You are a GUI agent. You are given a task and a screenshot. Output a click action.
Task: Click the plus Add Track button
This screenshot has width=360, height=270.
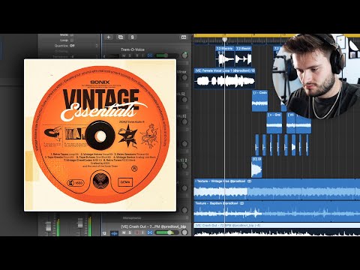[109, 37]
